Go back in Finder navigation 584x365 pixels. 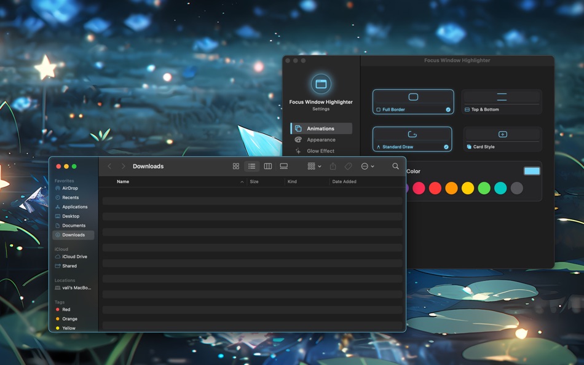tap(109, 166)
